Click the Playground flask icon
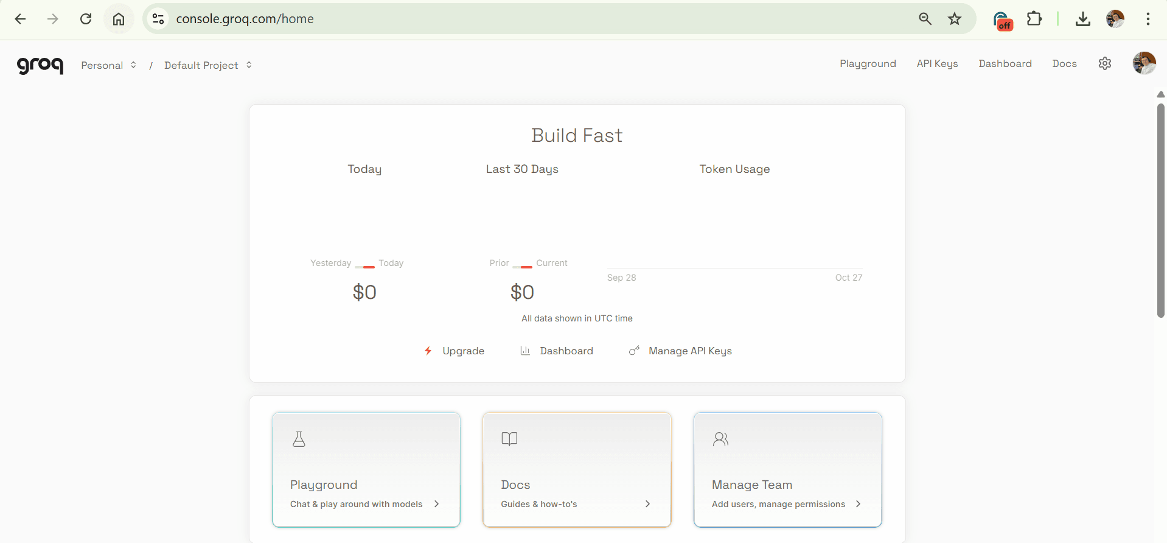1167x543 pixels. (299, 439)
